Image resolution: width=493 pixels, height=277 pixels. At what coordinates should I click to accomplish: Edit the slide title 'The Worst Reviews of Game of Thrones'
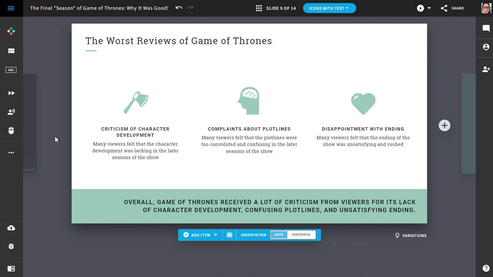tap(179, 41)
